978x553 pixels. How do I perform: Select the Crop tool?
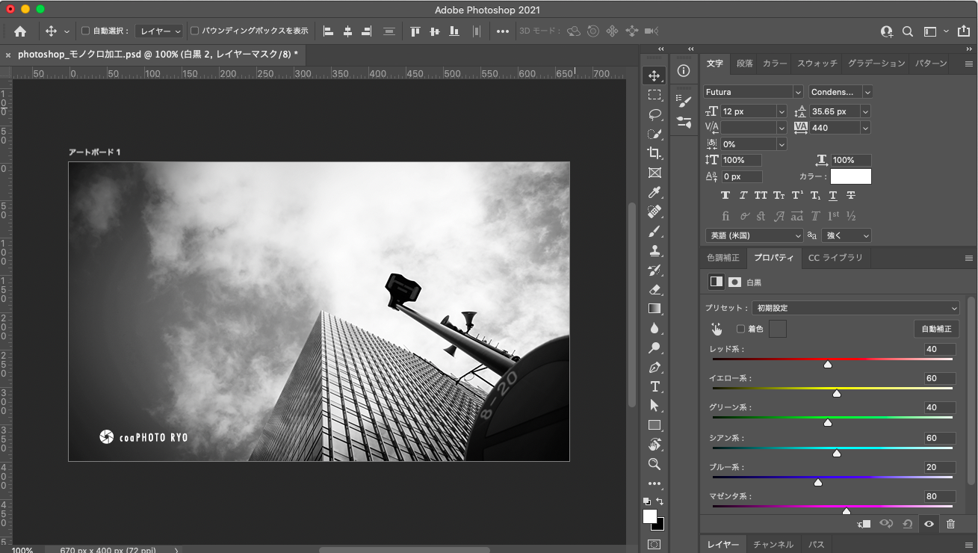tap(654, 153)
